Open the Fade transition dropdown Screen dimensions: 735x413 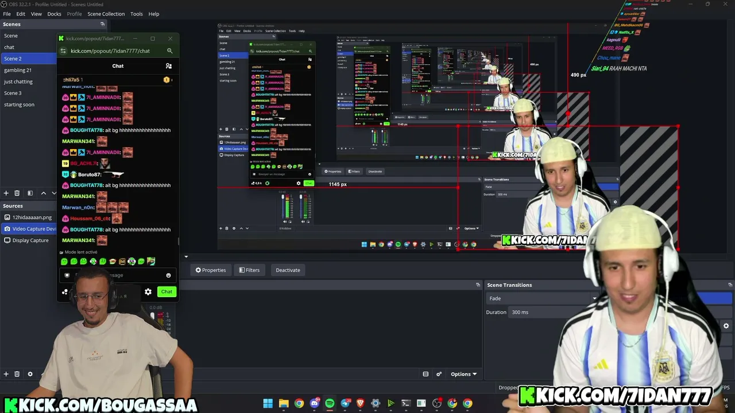click(x=543, y=298)
